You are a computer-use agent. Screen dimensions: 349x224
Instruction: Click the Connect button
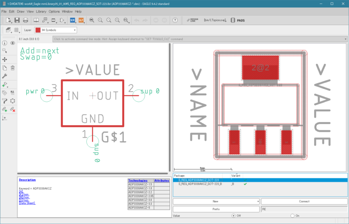pos(304,201)
